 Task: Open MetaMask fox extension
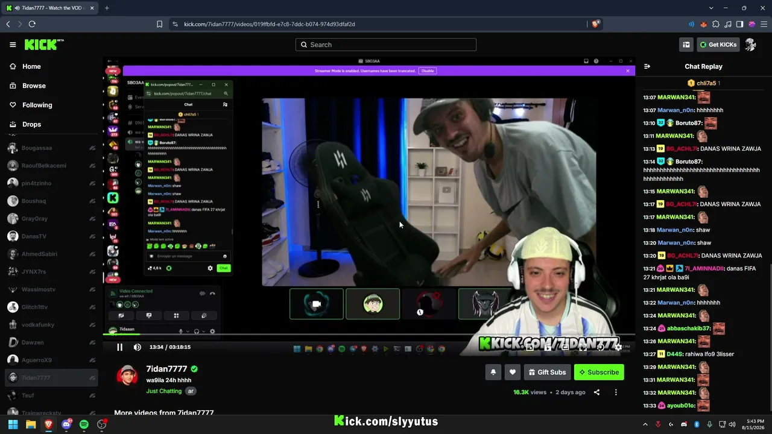pos(703,24)
